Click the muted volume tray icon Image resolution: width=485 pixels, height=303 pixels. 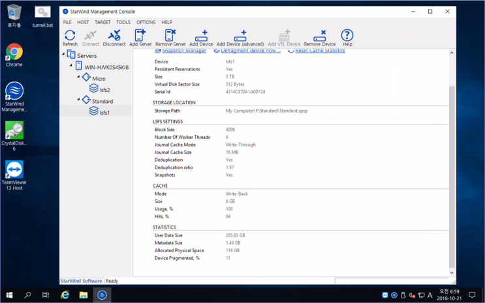(x=412, y=295)
